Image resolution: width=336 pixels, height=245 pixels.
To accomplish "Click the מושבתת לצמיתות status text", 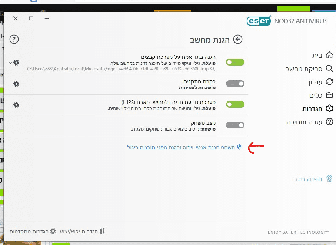I will pos(197,88).
